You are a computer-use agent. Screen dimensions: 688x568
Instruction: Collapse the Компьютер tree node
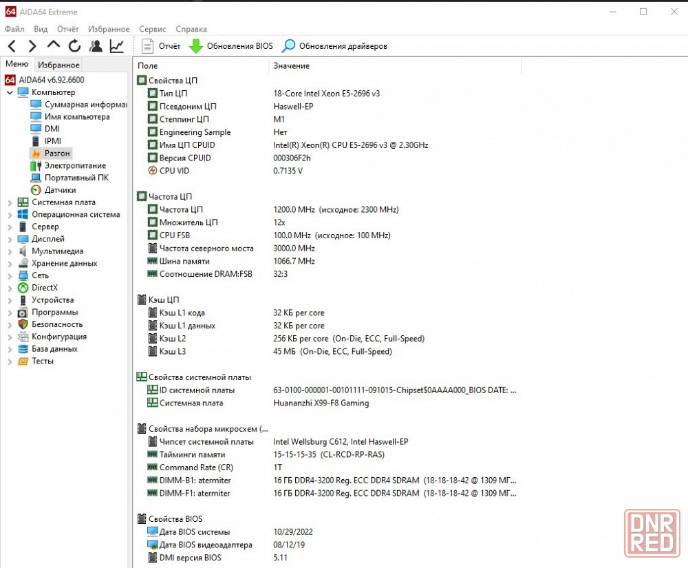click(x=10, y=93)
